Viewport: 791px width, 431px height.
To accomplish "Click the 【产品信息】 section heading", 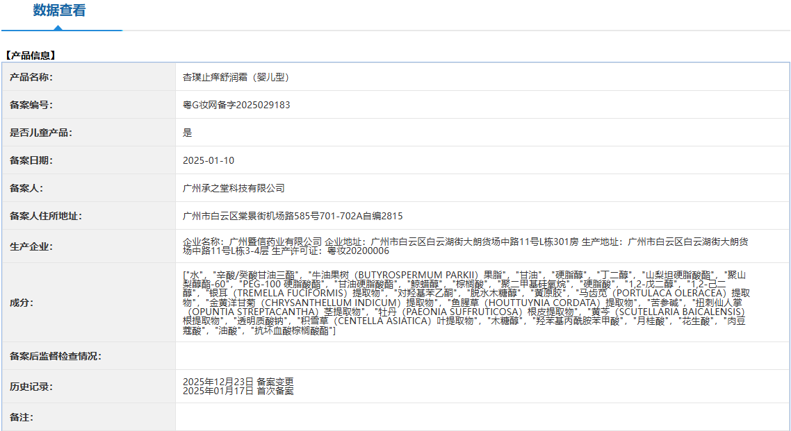I will click(x=30, y=56).
